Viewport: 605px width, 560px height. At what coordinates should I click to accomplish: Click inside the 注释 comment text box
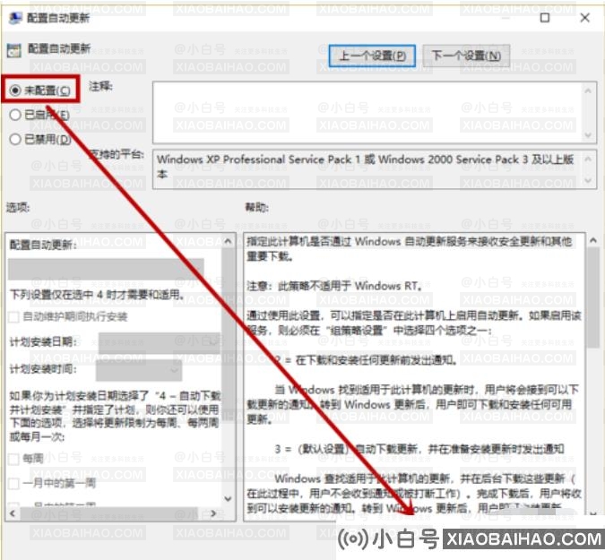coord(367,112)
